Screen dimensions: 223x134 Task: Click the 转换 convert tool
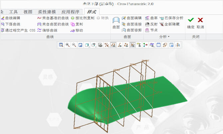(x=103, y=18)
